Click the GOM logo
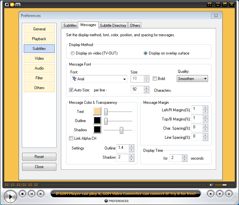The image size is (239, 205). tap(13, 5)
